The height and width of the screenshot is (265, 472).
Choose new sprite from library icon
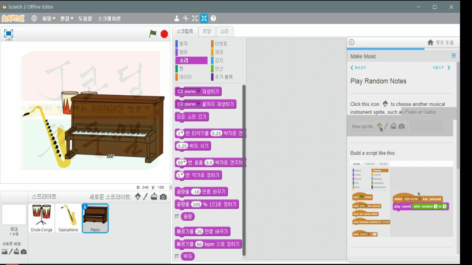pyautogui.click(x=138, y=197)
